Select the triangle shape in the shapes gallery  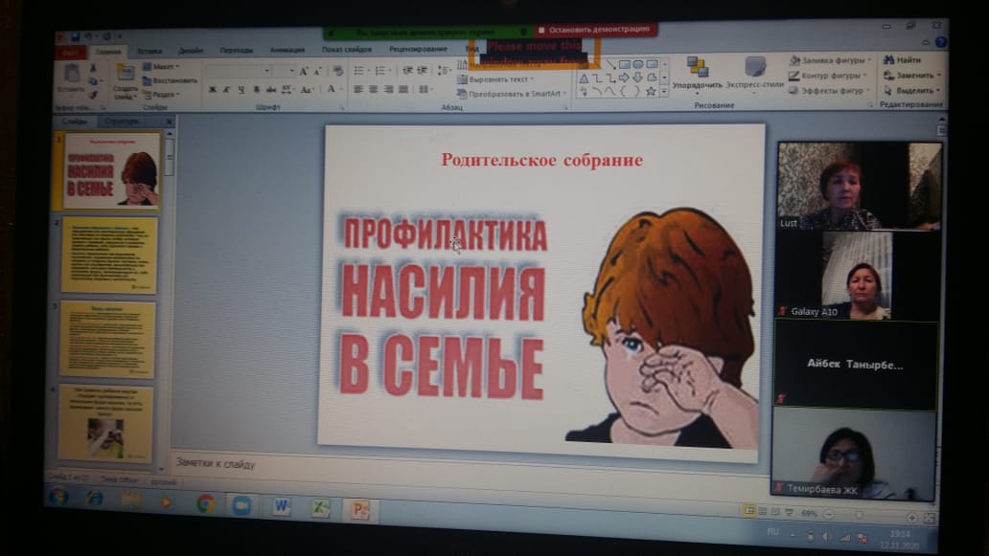584,78
